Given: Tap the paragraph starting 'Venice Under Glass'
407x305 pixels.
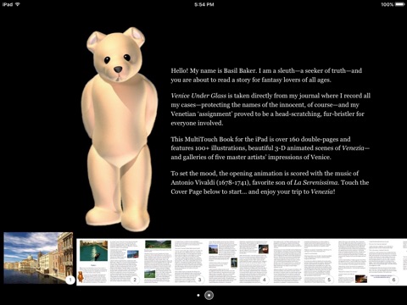Looking at the screenshot, I should tap(270, 109).
